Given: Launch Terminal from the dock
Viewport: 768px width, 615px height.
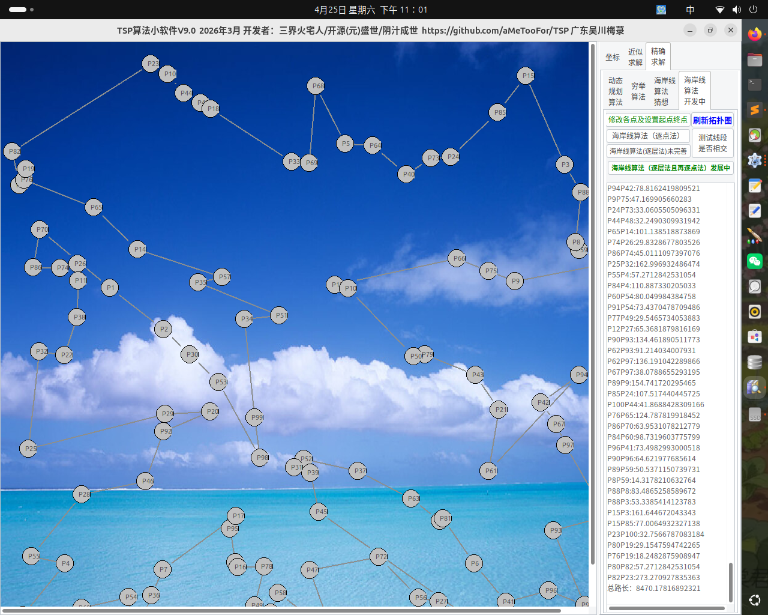Looking at the screenshot, I should pos(755,85).
